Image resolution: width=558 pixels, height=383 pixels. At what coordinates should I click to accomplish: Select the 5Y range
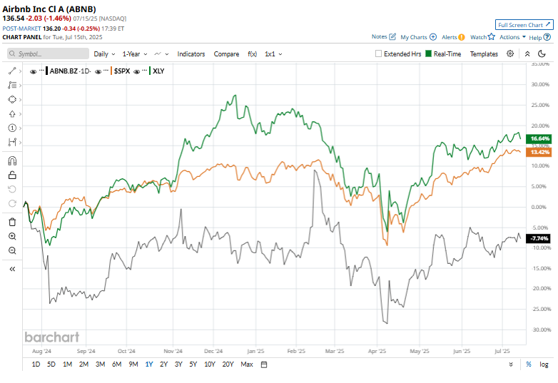tap(193, 364)
